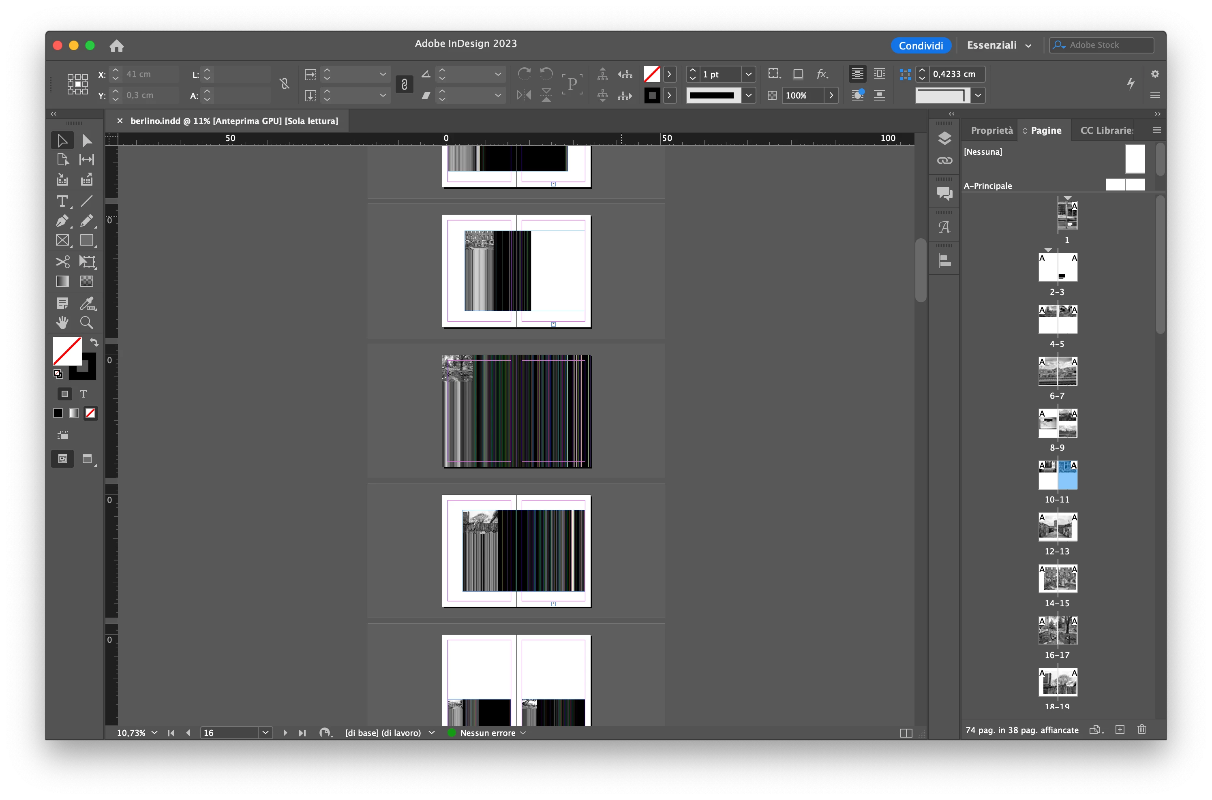Switch to the Proprietà tab

991,130
